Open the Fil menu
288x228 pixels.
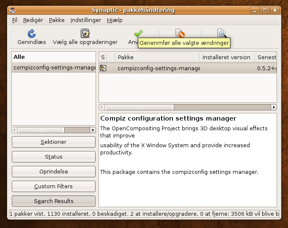tap(15, 20)
